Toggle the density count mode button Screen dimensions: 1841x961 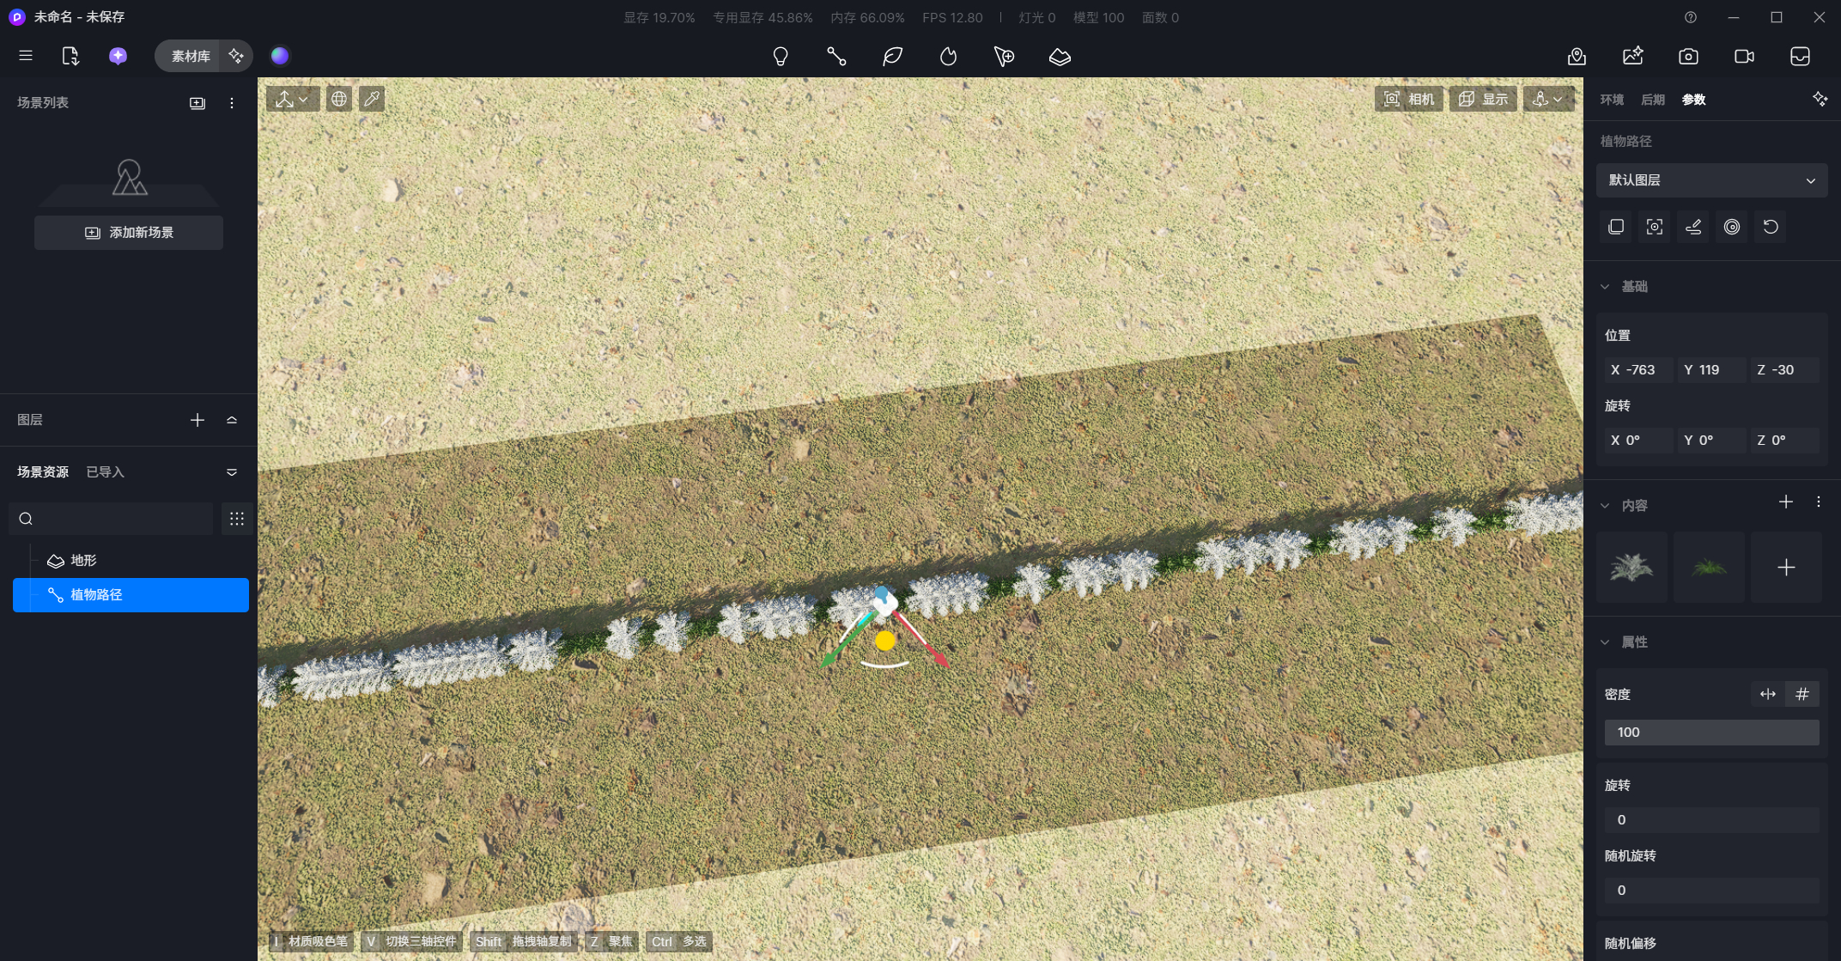(x=1802, y=694)
